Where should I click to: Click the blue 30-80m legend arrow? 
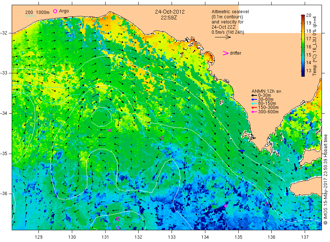pyautogui.click(x=254, y=99)
